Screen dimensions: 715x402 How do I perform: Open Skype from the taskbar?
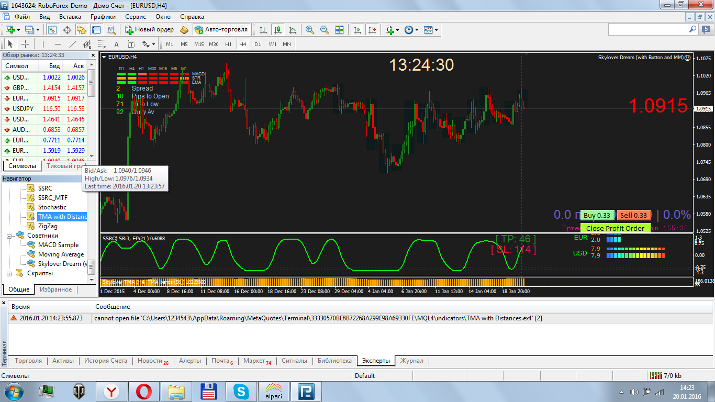241,391
